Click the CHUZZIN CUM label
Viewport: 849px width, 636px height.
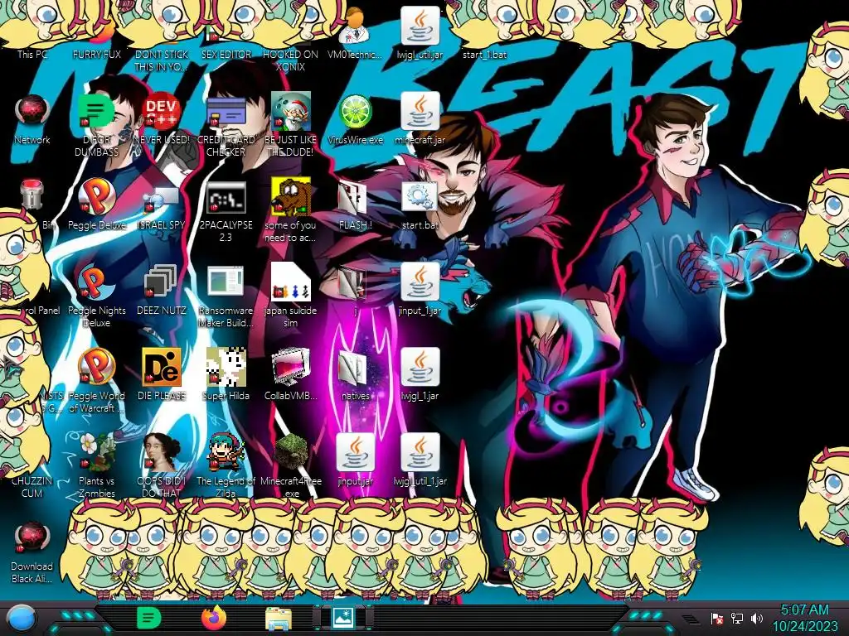(x=32, y=487)
